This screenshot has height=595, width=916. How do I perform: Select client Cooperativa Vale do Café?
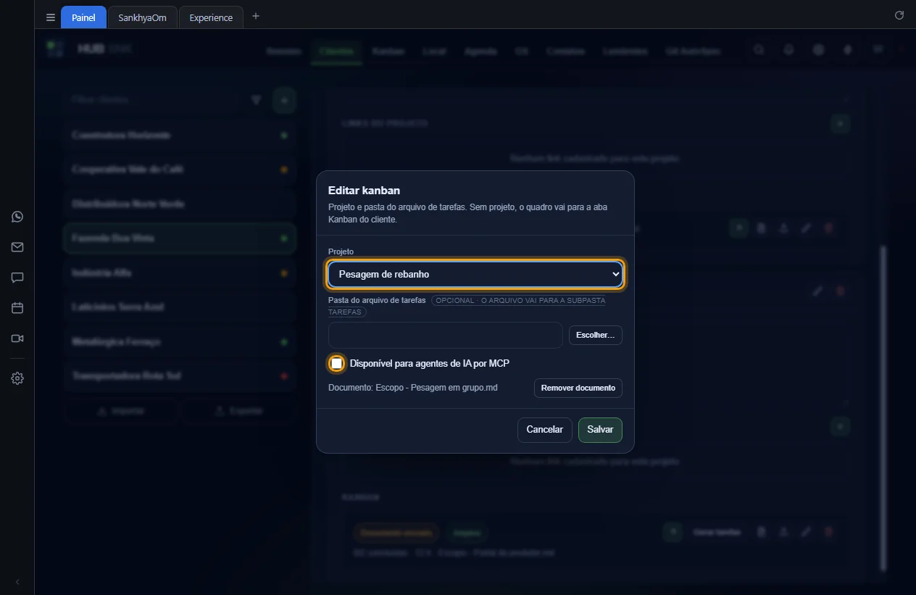180,170
